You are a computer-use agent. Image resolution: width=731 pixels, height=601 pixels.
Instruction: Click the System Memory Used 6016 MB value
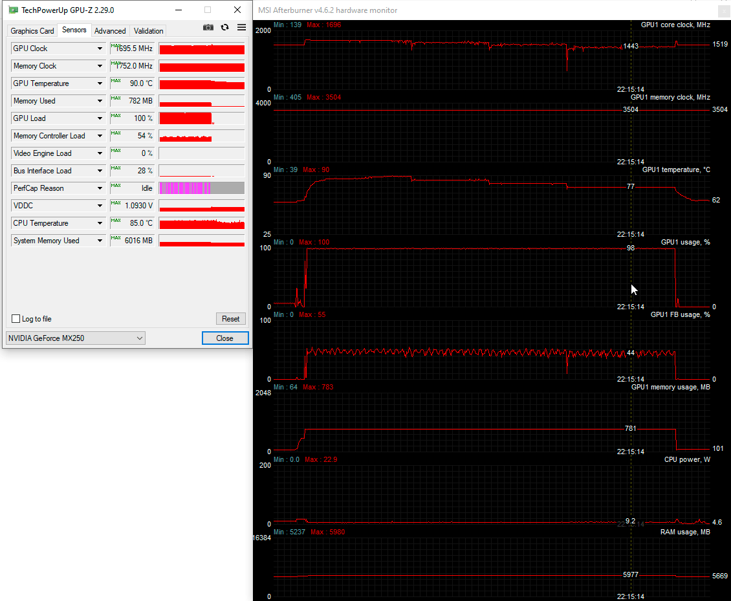click(x=133, y=241)
